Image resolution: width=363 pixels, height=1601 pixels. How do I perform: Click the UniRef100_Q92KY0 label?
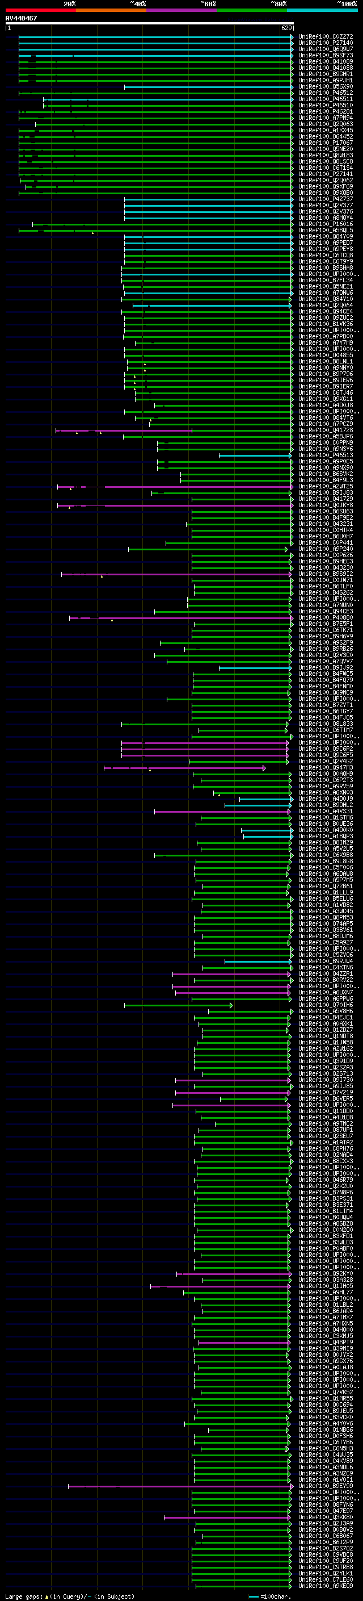pos(325,1273)
